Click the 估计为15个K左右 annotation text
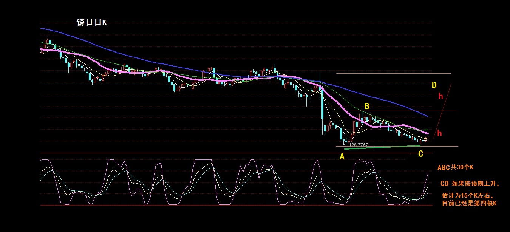Image resolution: width=510 pixels, height=232 pixels. pos(467,196)
